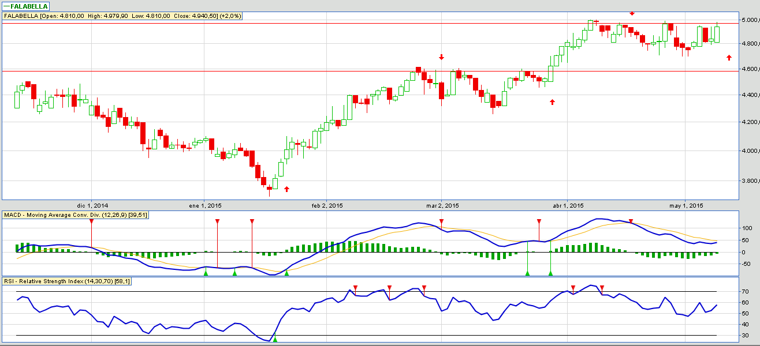This screenshot has width=760, height=346.
Task: Click the 4.000 price axis label
Action: tap(751, 151)
